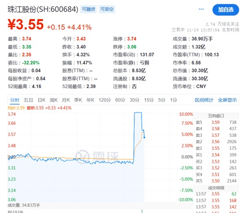Show the 1分 chart
The width and height of the screenshot is (240, 213).
pos(174,100)
